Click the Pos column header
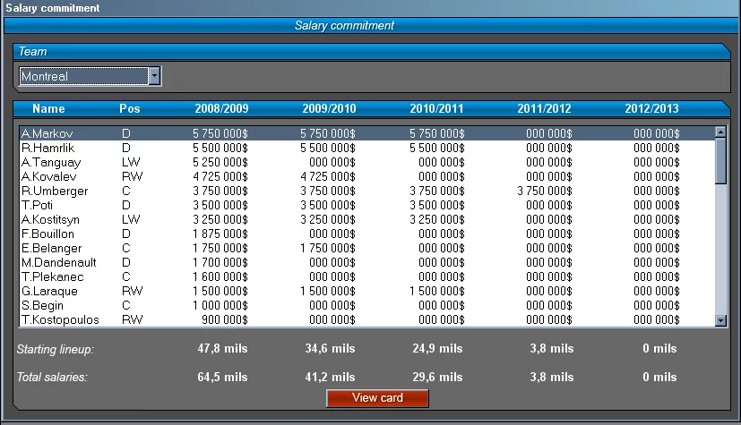 (x=130, y=108)
